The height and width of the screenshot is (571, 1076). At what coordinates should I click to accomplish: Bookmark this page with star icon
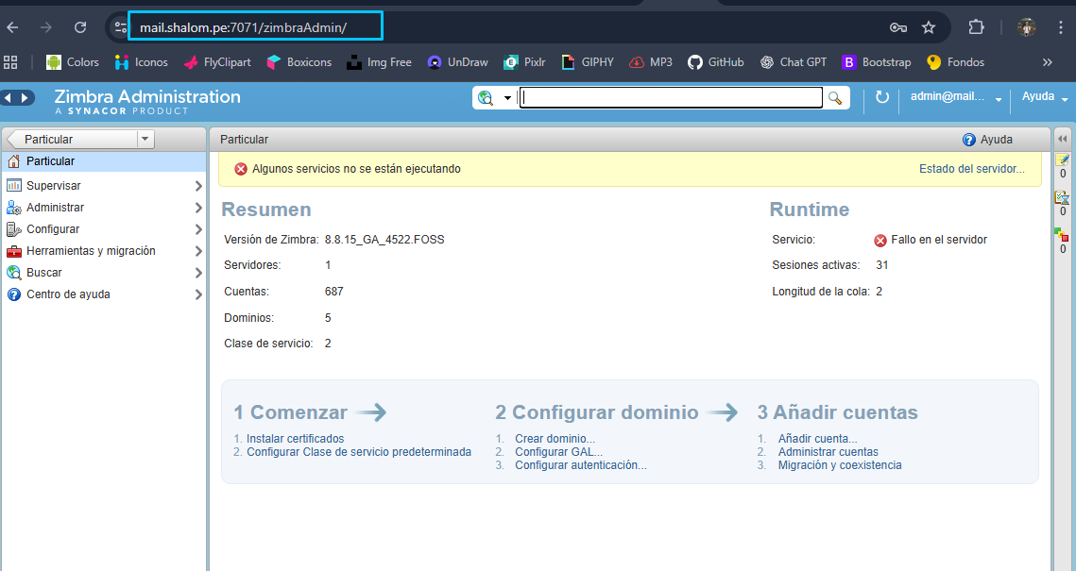(929, 27)
